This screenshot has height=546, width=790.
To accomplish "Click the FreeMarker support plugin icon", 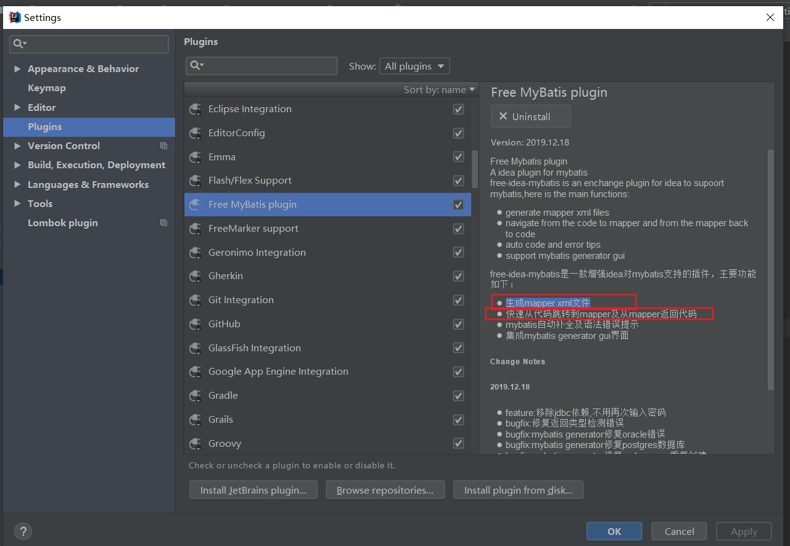I will (x=195, y=229).
